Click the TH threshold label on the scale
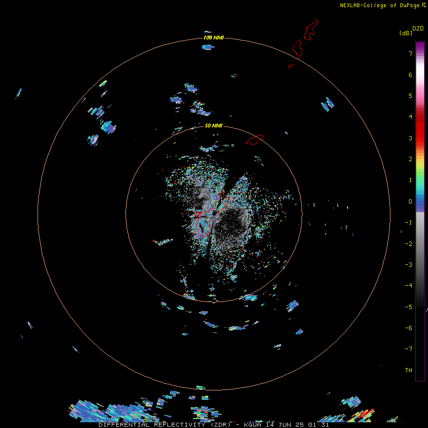The image size is (428, 428). pos(409,370)
